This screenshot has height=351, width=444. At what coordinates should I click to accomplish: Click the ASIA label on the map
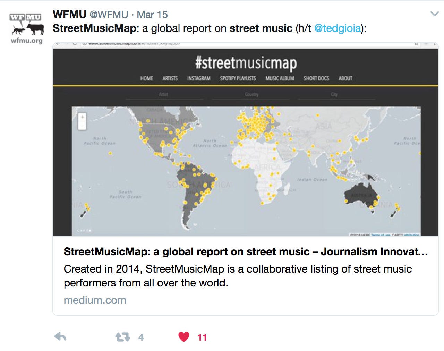(x=323, y=127)
